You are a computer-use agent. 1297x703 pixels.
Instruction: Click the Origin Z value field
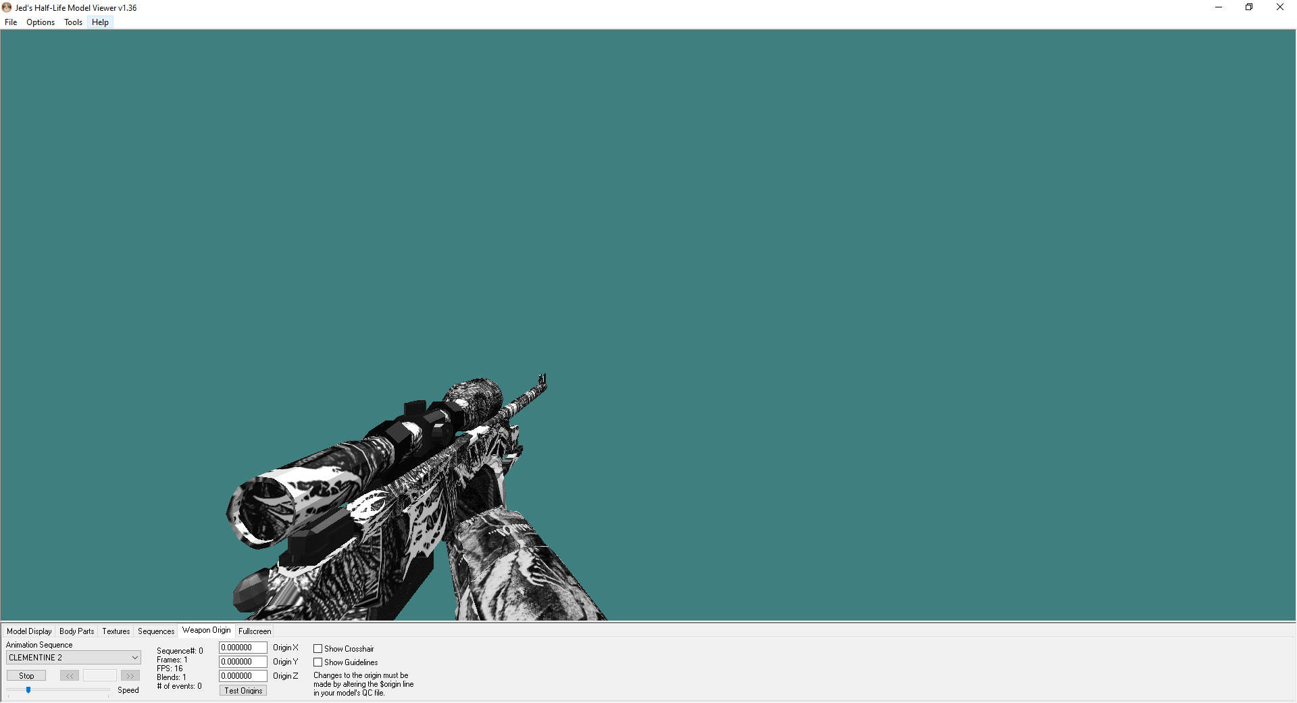[243, 676]
